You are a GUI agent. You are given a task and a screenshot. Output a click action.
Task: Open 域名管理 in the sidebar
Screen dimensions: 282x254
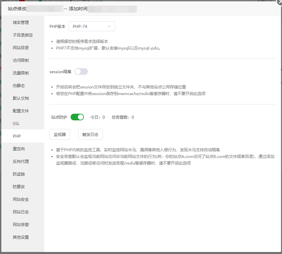[x=21, y=23]
